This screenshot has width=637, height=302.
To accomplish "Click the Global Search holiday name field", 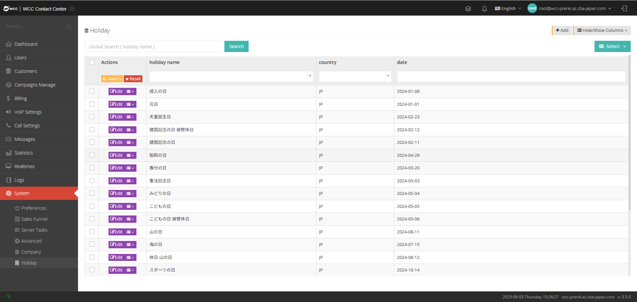I will pos(155,46).
